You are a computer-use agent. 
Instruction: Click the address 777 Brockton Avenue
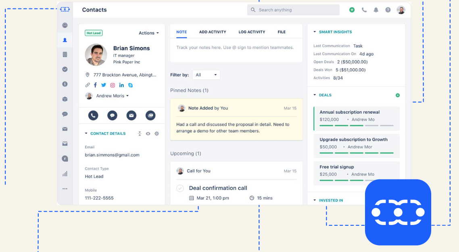[x=125, y=75]
